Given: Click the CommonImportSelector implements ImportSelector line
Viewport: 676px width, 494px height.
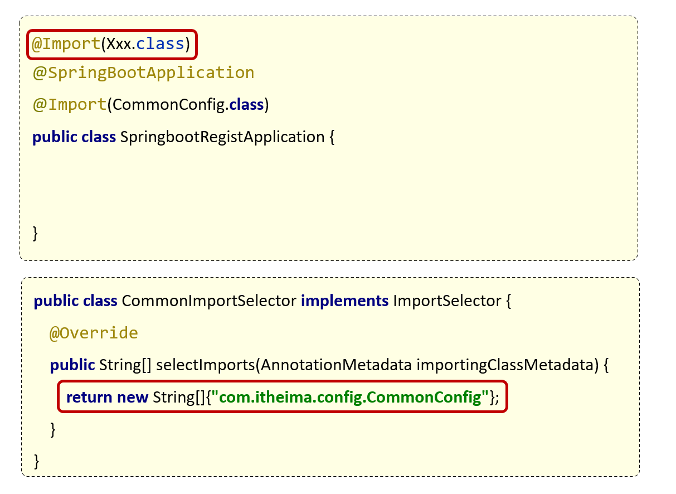Looking at the screenshot, I should pos(273,302).
